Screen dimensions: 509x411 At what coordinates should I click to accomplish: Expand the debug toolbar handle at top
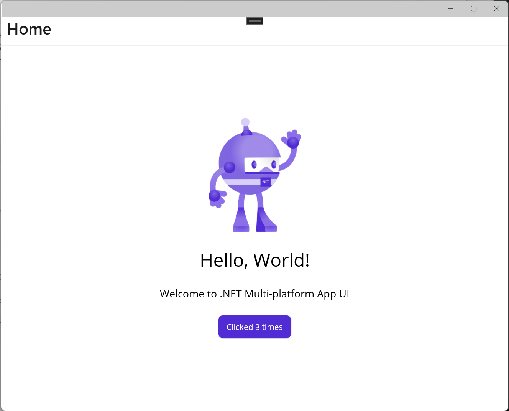point(254,21)
